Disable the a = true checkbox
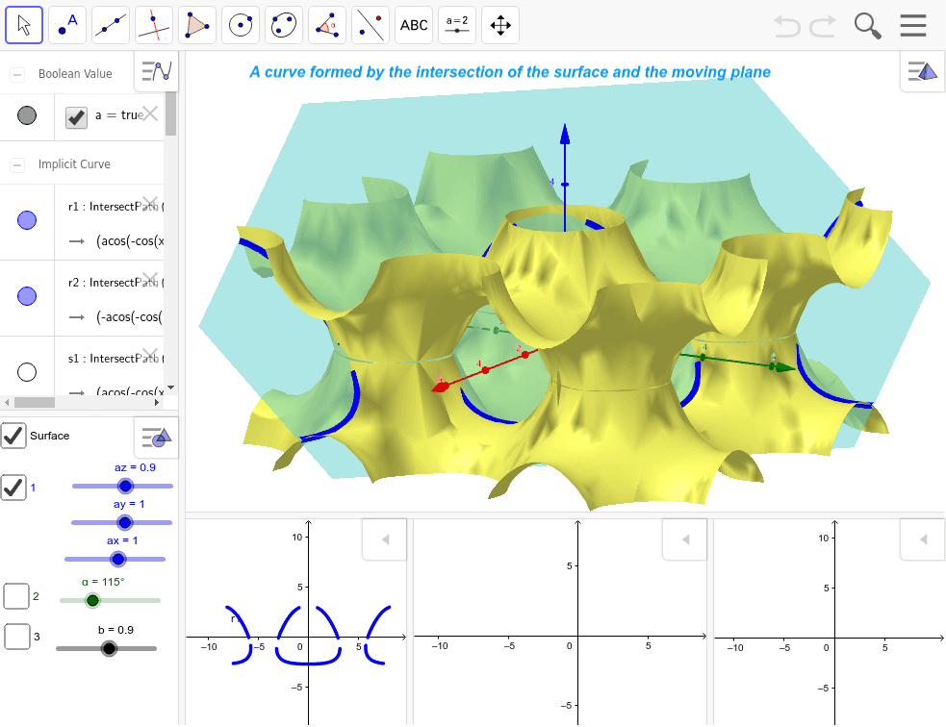The width and height of the screenshot is (946, 727). pyautogui.click(x=75, y=117)
